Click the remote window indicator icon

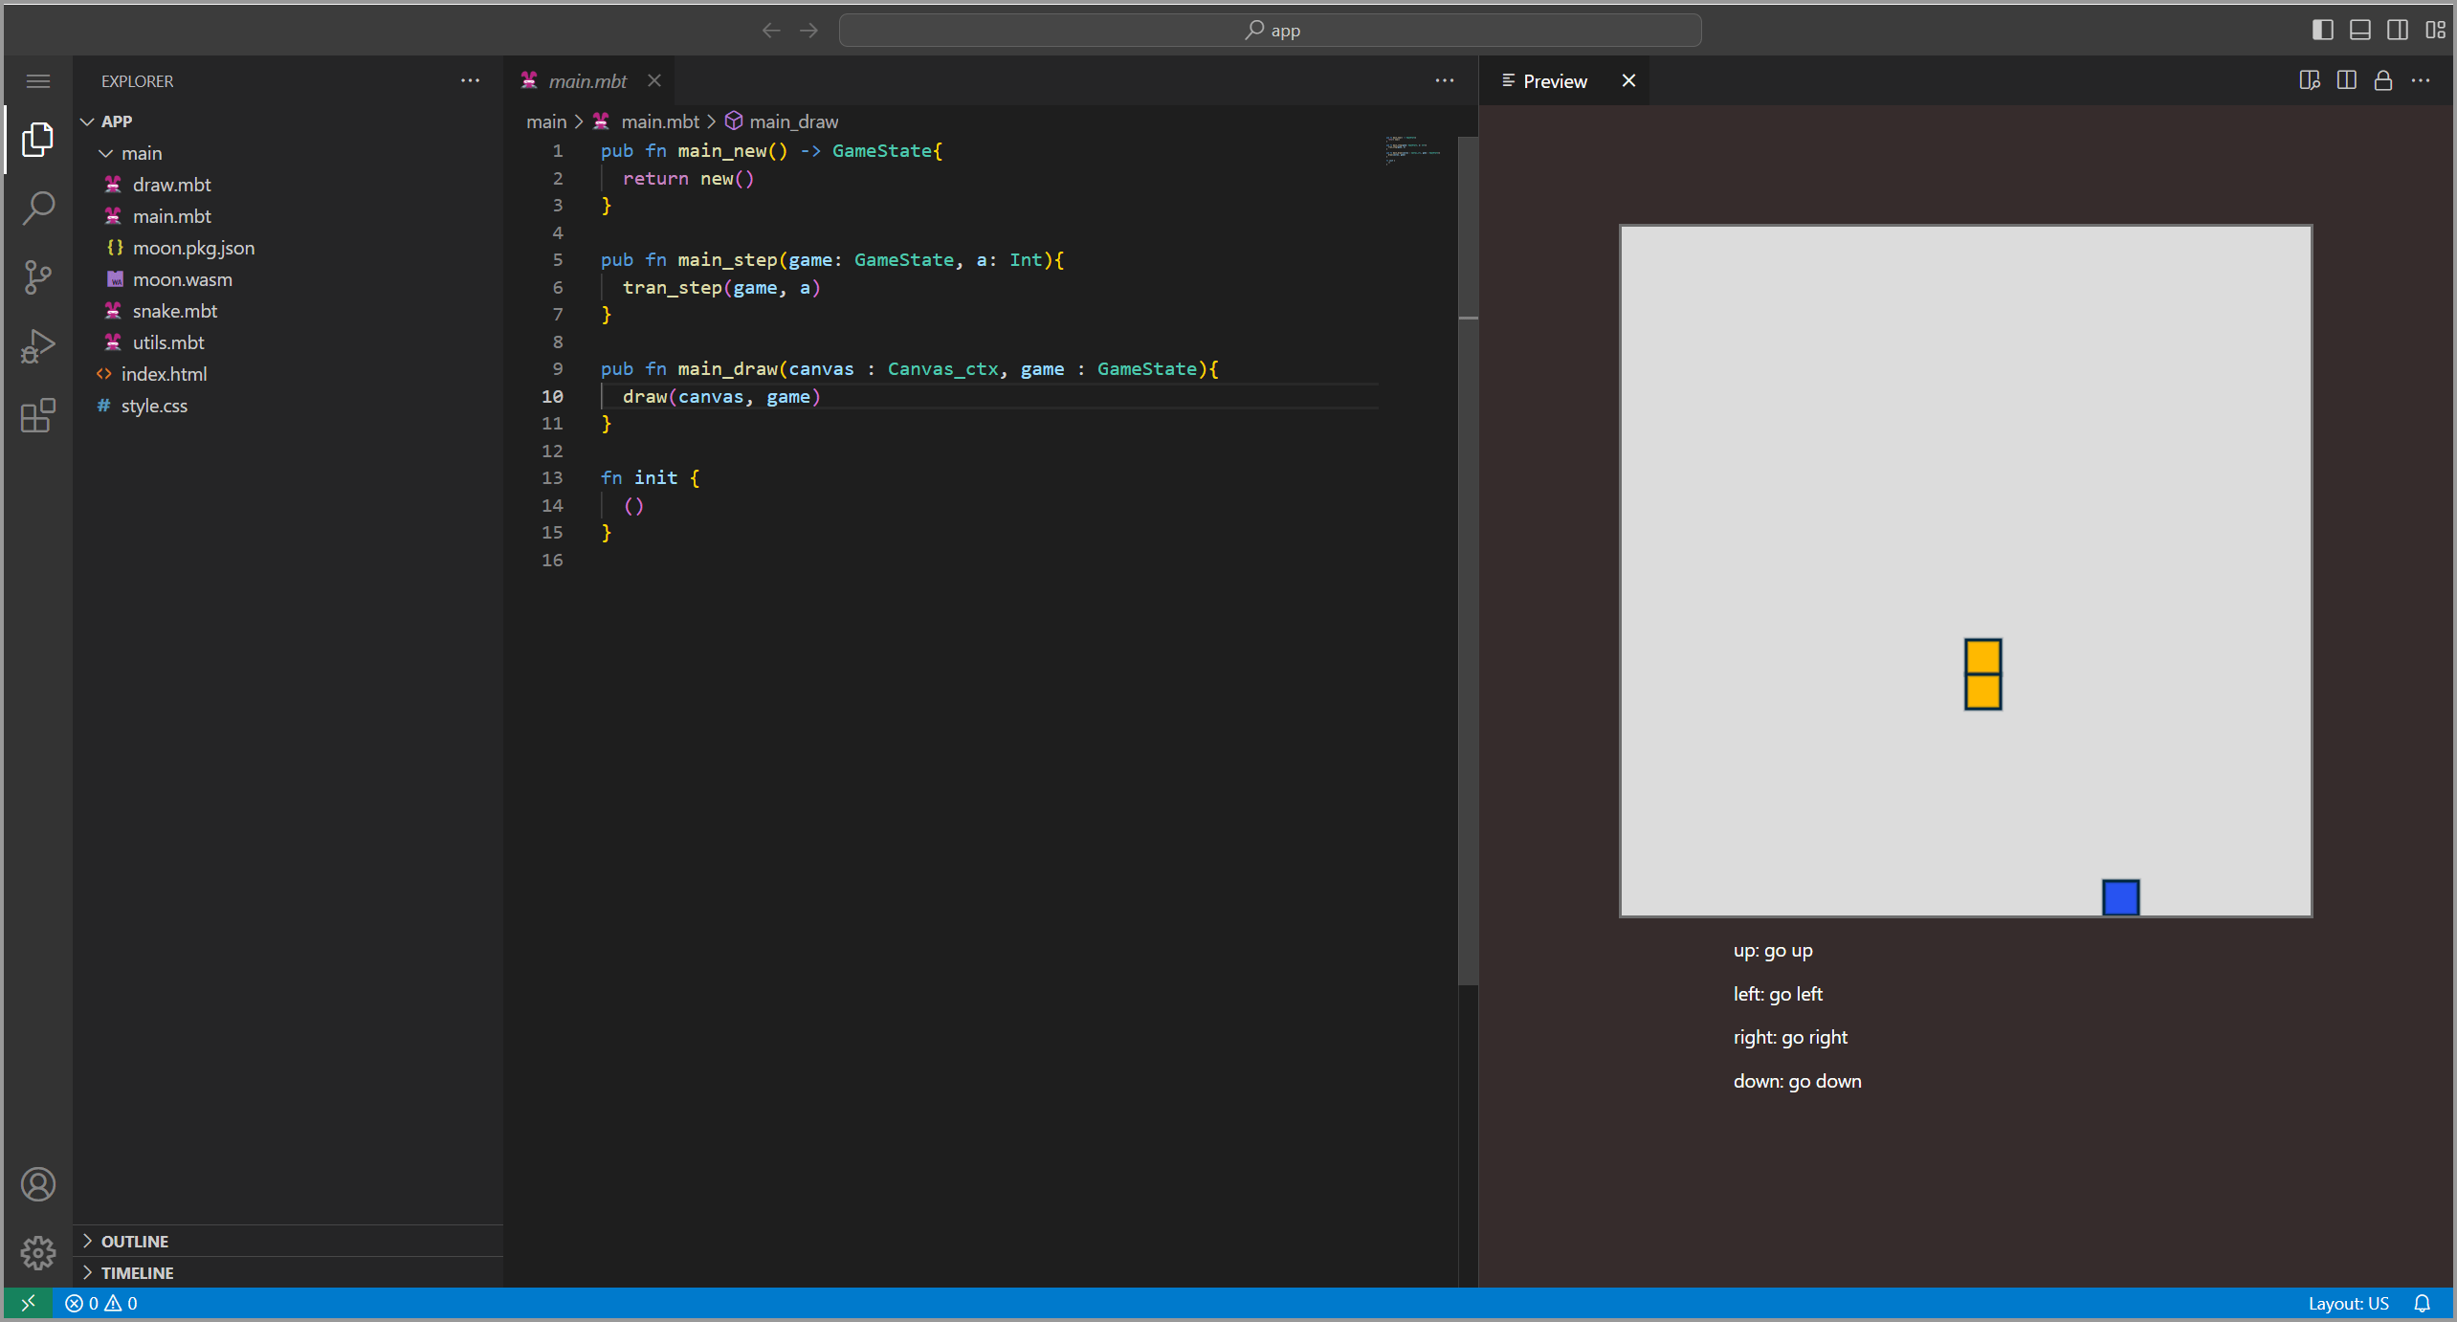point(28,1303)
